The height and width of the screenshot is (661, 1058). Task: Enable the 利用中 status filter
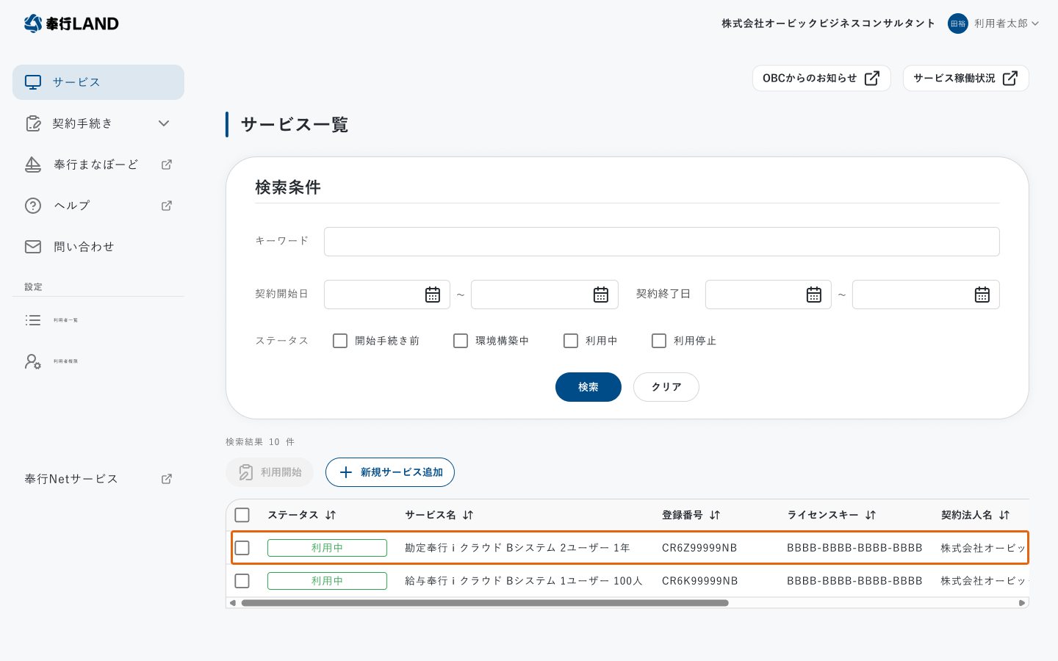tap(571, 341)
